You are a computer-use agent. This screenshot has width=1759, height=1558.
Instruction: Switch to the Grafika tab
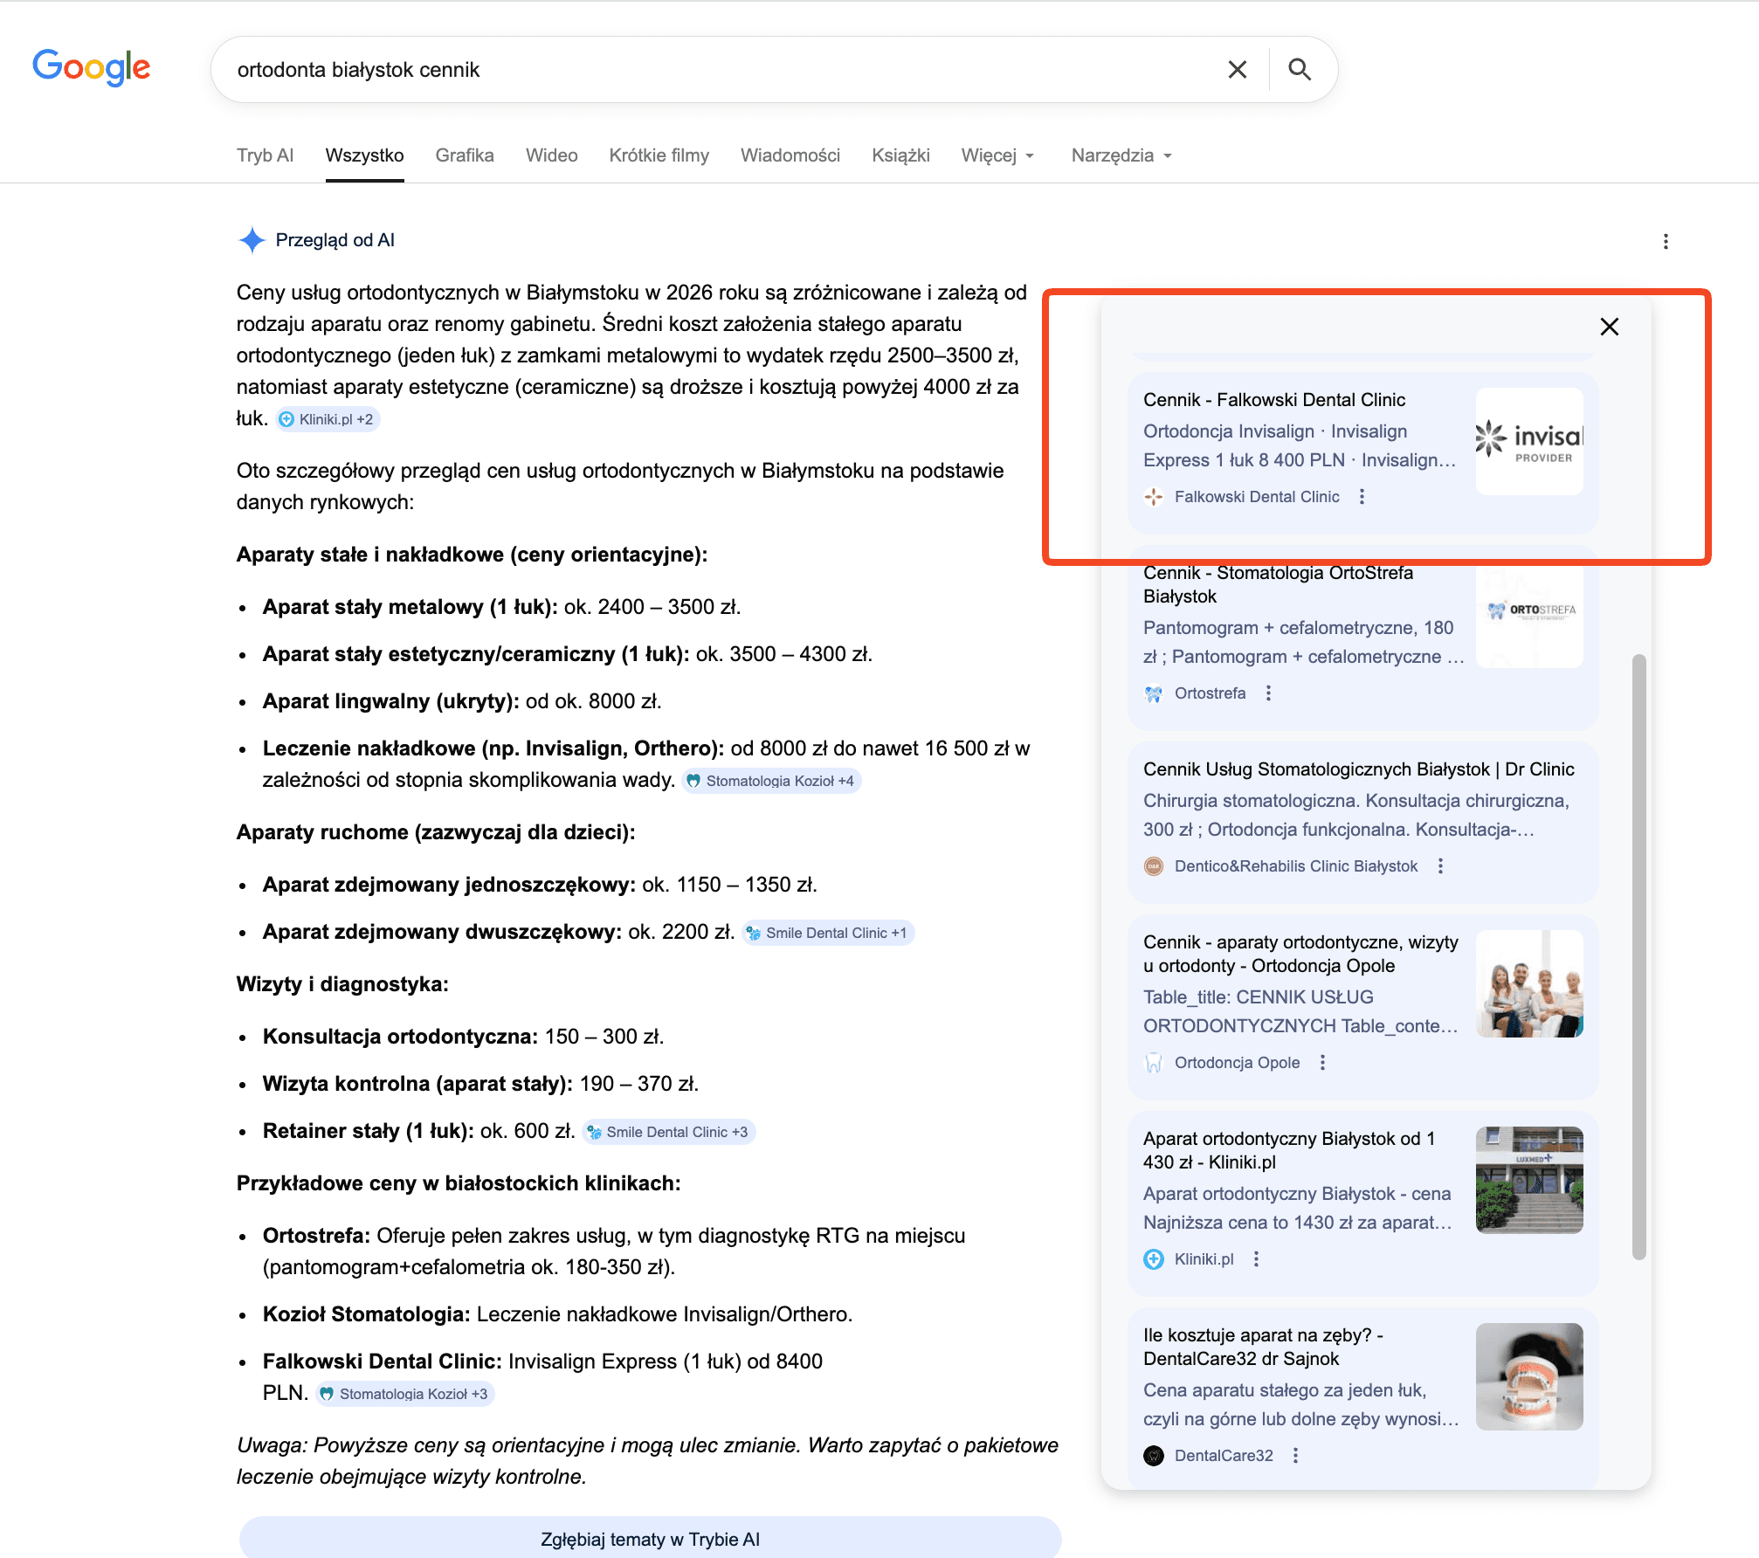tap(464, 155)
